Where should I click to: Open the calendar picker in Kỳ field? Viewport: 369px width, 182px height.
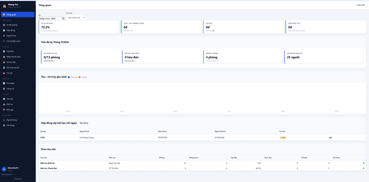(x=63, y=19)
